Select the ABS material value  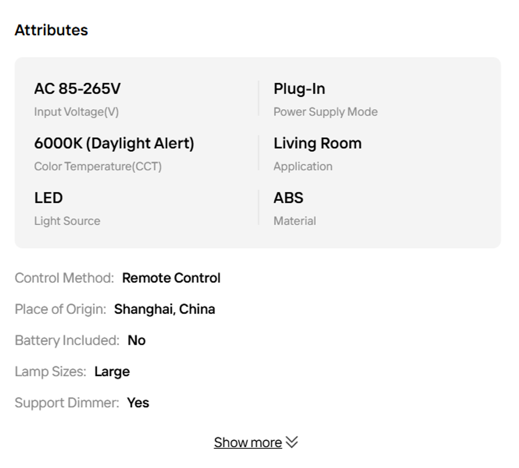coord(288,198)
